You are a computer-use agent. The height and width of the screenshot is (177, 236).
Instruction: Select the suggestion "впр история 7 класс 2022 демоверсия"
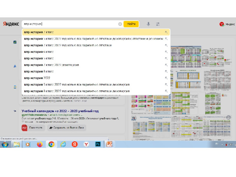coord(96,65)
